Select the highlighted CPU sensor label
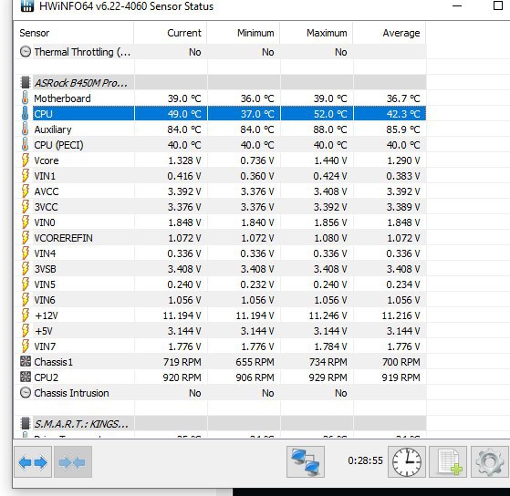This screenshot has height=496, width=510. (43, 114)
